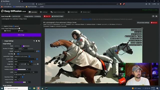The height and width of the screenshot is (90, 160).
Task: Click the prompt text area
Action: click(x=21, y=21)
